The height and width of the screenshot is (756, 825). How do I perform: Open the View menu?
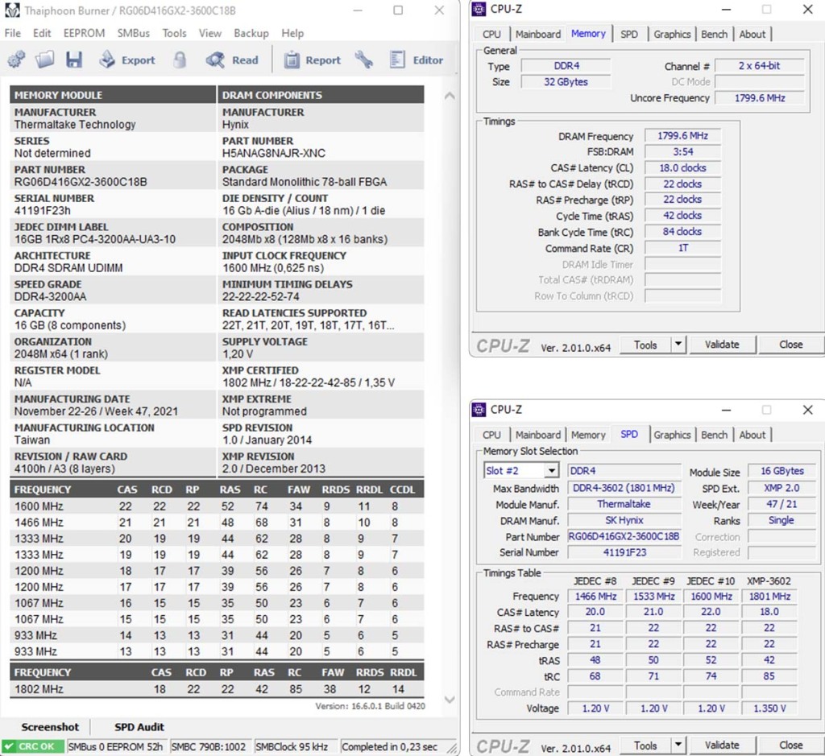tap(210, 33)
